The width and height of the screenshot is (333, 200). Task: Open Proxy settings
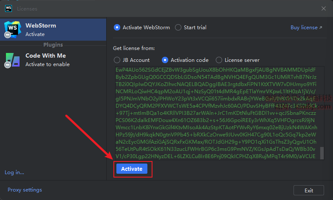click(x=25, y=190)
